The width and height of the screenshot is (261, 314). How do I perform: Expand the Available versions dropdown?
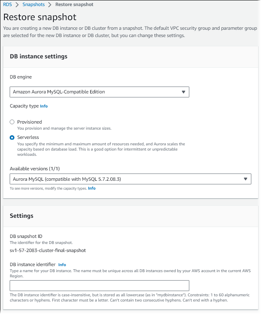(x=130, y=179)
